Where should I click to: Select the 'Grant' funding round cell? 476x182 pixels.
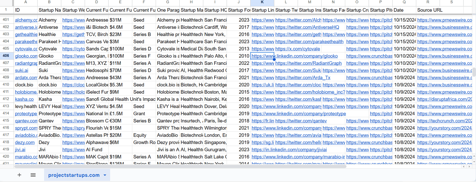[144, 114]
